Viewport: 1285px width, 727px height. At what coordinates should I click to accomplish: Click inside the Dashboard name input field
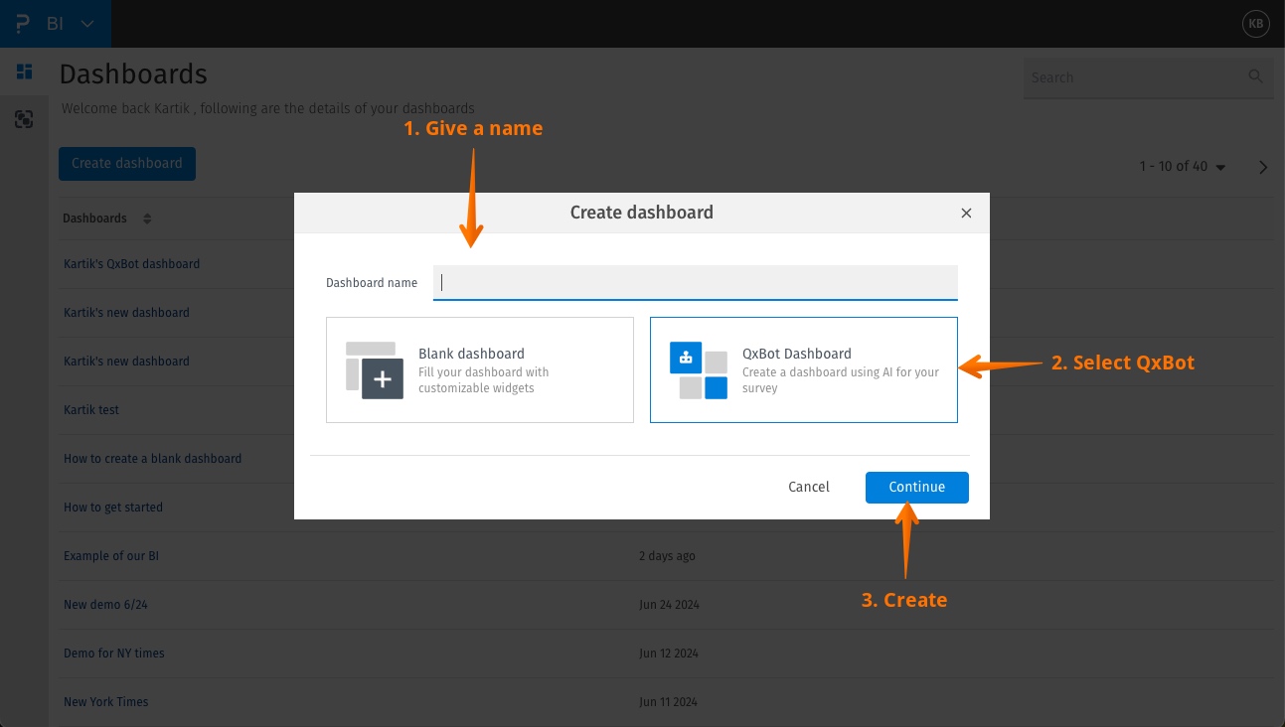point(696,282)
